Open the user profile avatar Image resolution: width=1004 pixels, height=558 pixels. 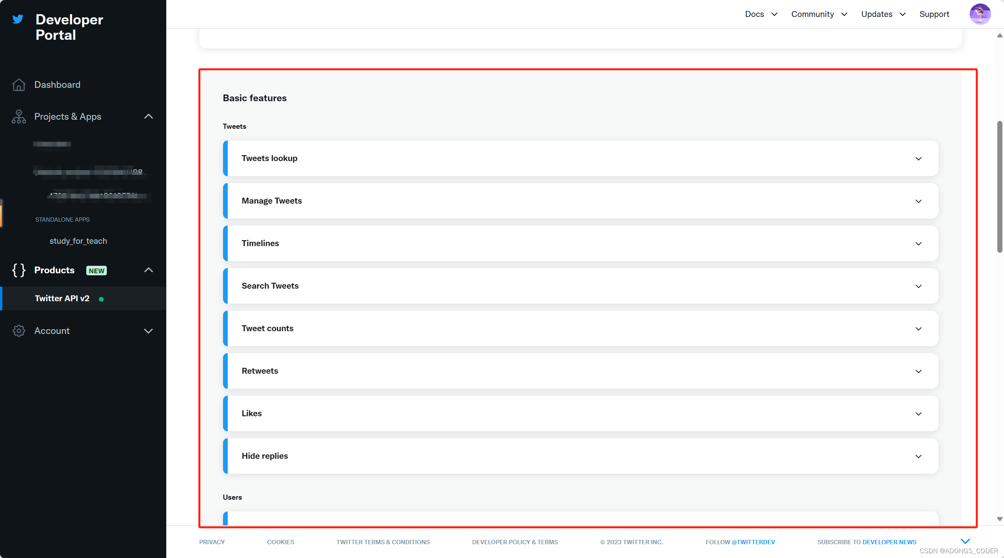tap(980, 14)
